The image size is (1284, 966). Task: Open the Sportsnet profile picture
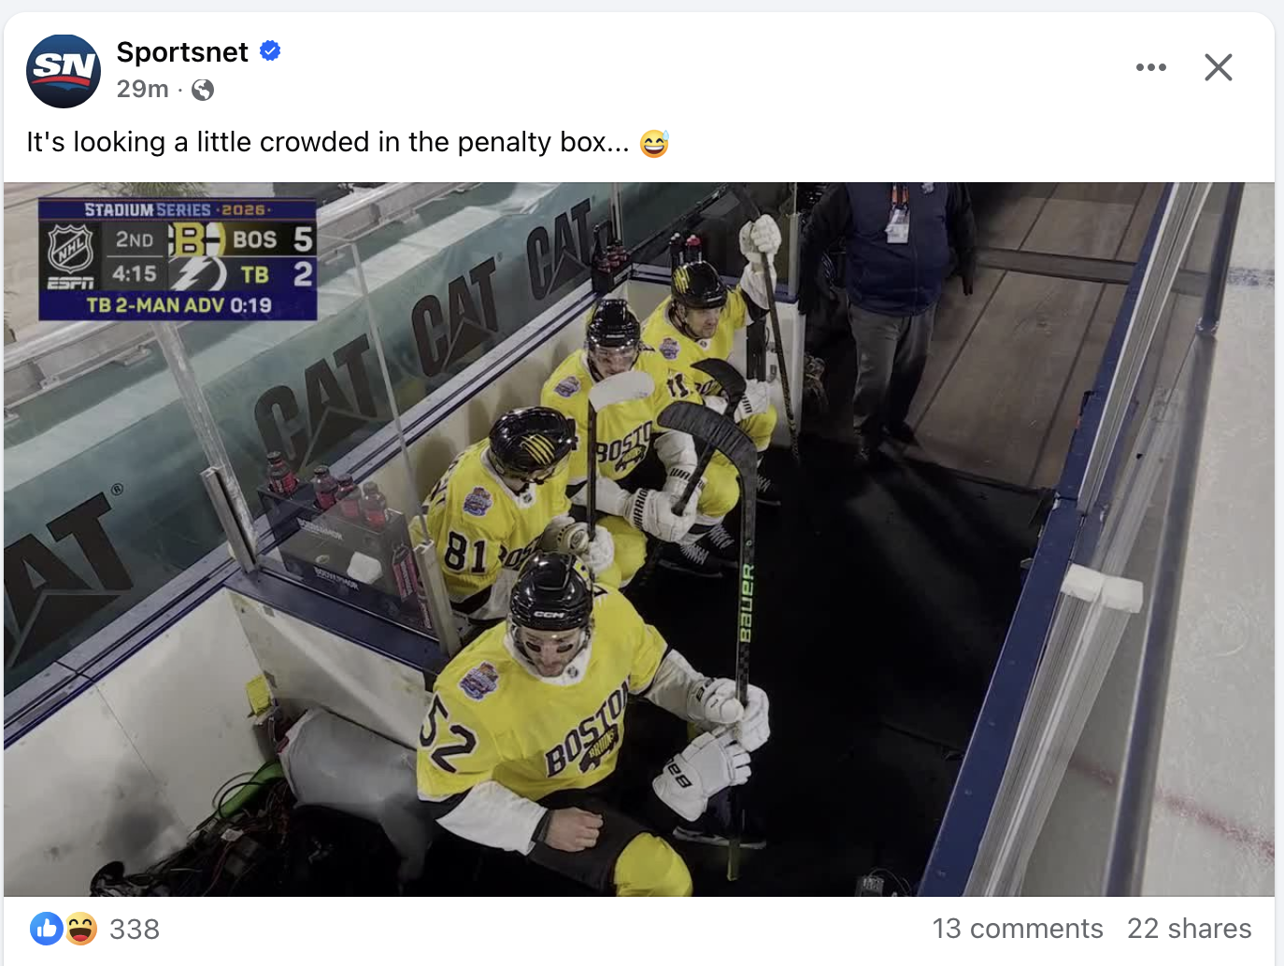[64, 71]
